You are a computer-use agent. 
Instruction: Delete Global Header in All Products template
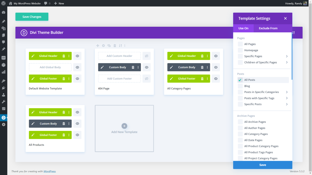coord(64,113)
